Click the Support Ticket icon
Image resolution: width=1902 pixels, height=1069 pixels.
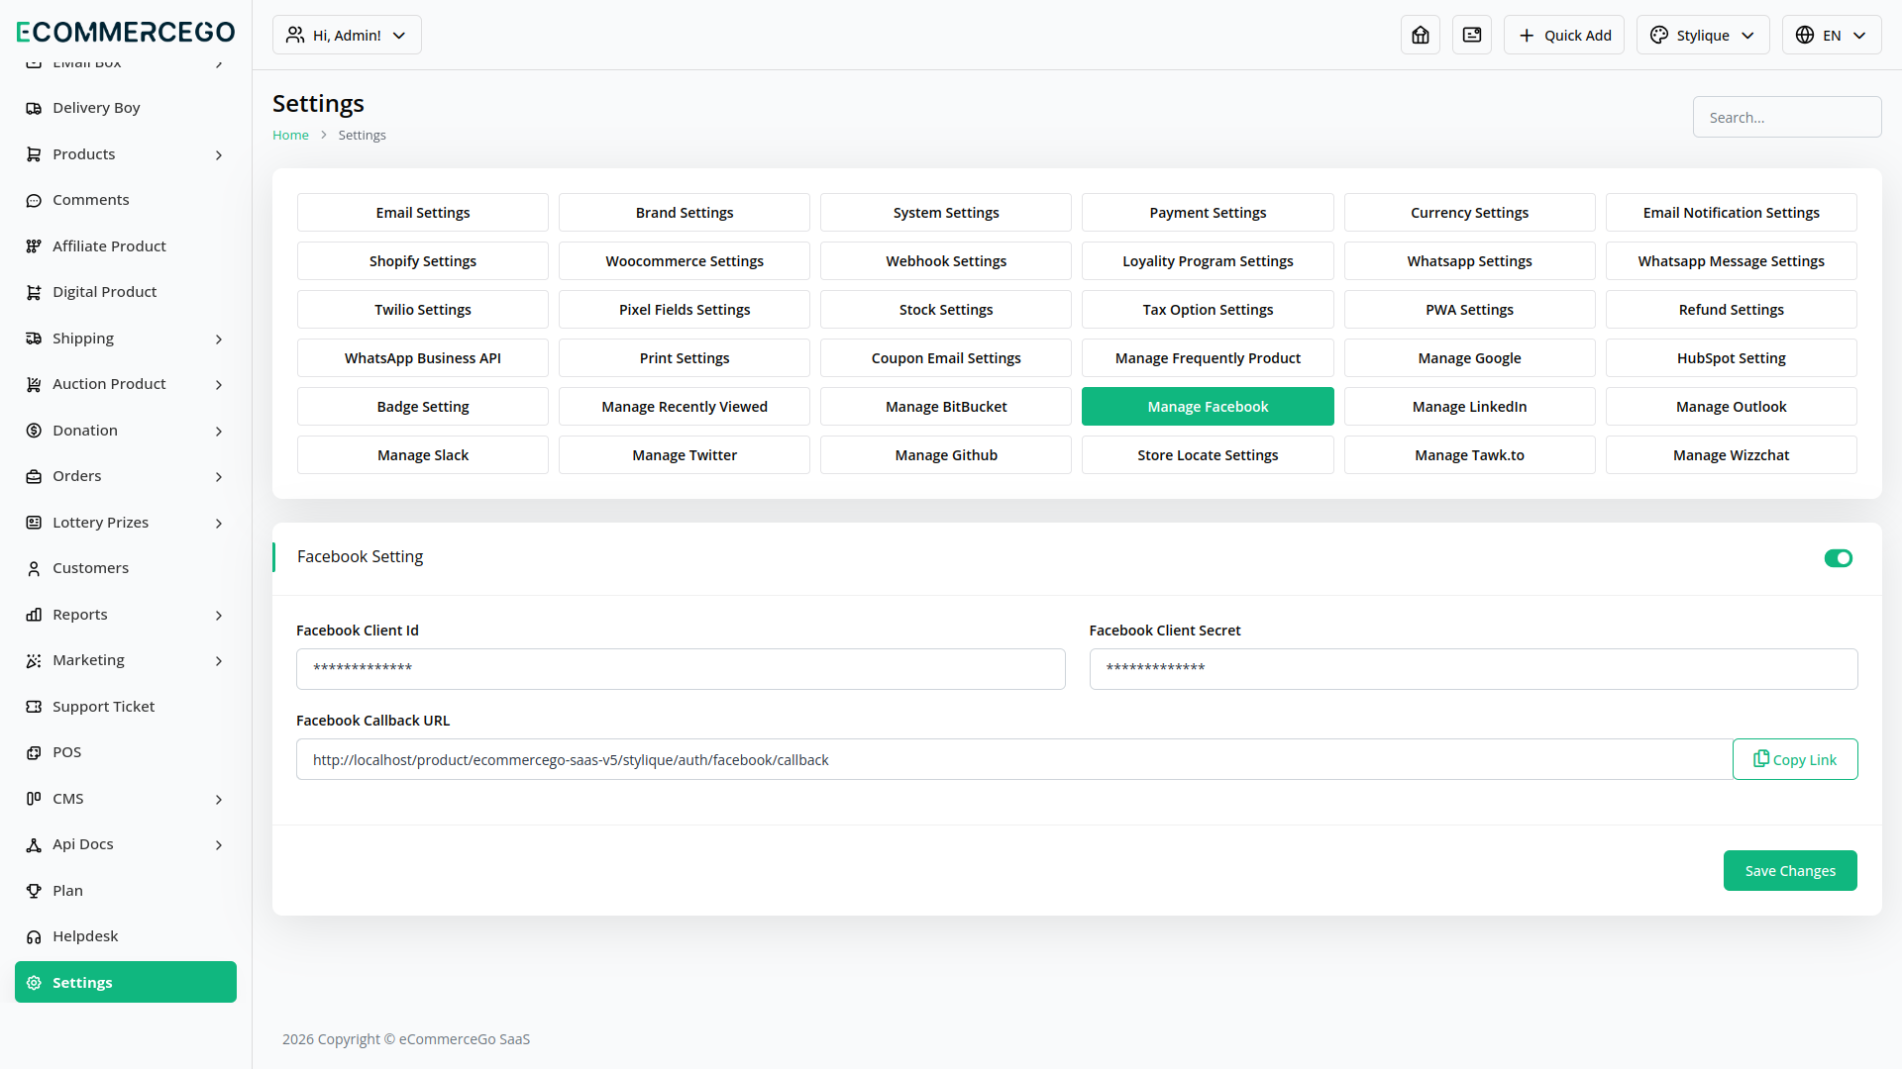[x=34, y=707]
